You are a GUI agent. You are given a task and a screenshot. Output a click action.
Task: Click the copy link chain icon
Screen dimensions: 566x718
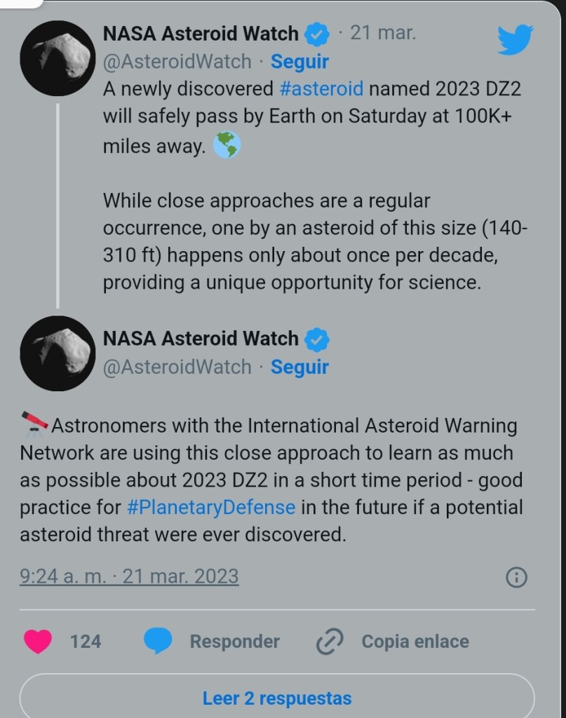(329, 642)
